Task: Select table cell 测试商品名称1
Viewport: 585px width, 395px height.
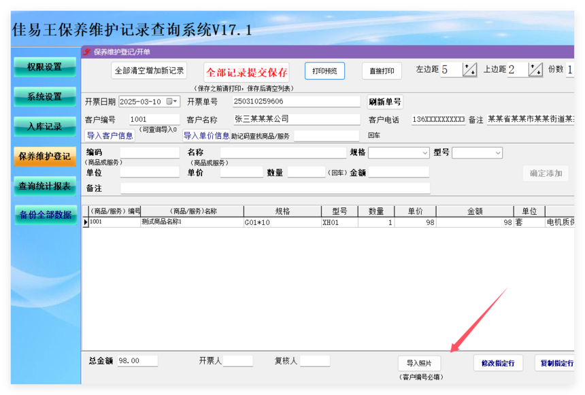Action: pos(192,222)
